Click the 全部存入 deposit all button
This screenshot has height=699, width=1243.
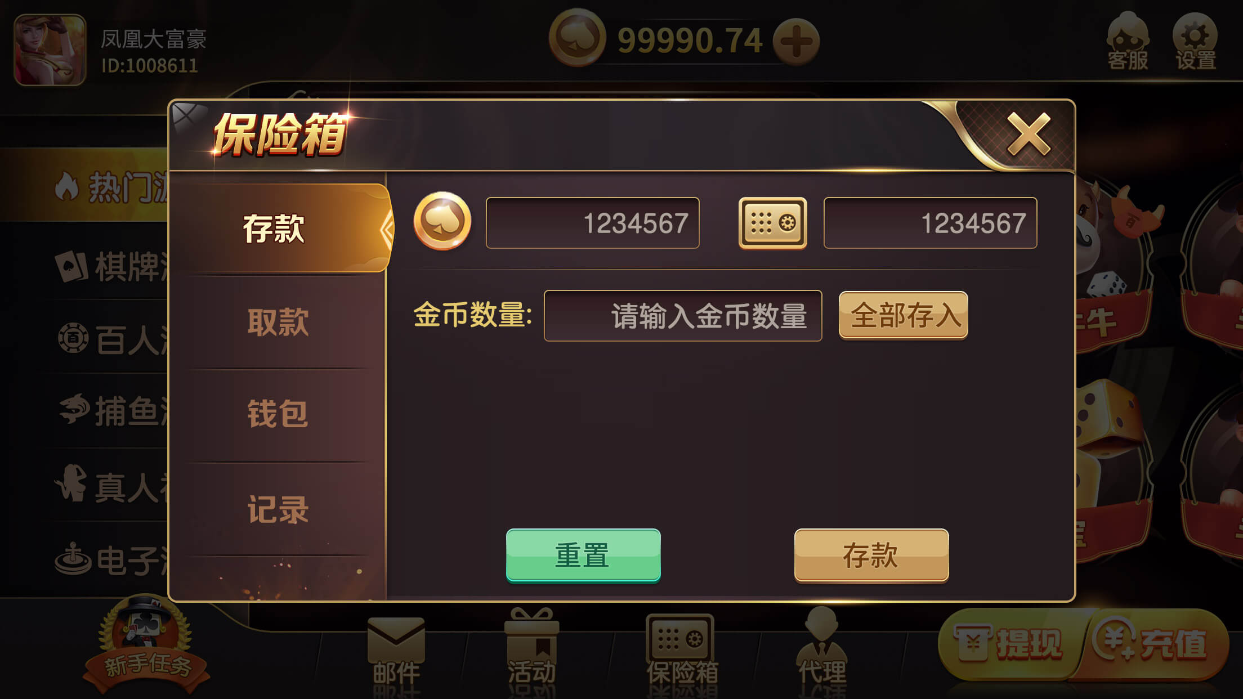click(x=904, y=315)
